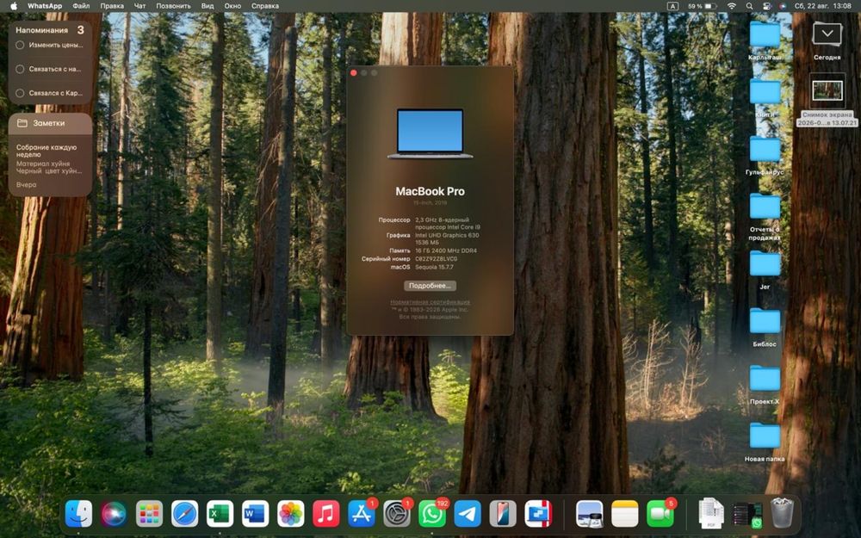Complete the Связаться с на... reminder
Screen dimensions: 861x538
coord(21,69)
